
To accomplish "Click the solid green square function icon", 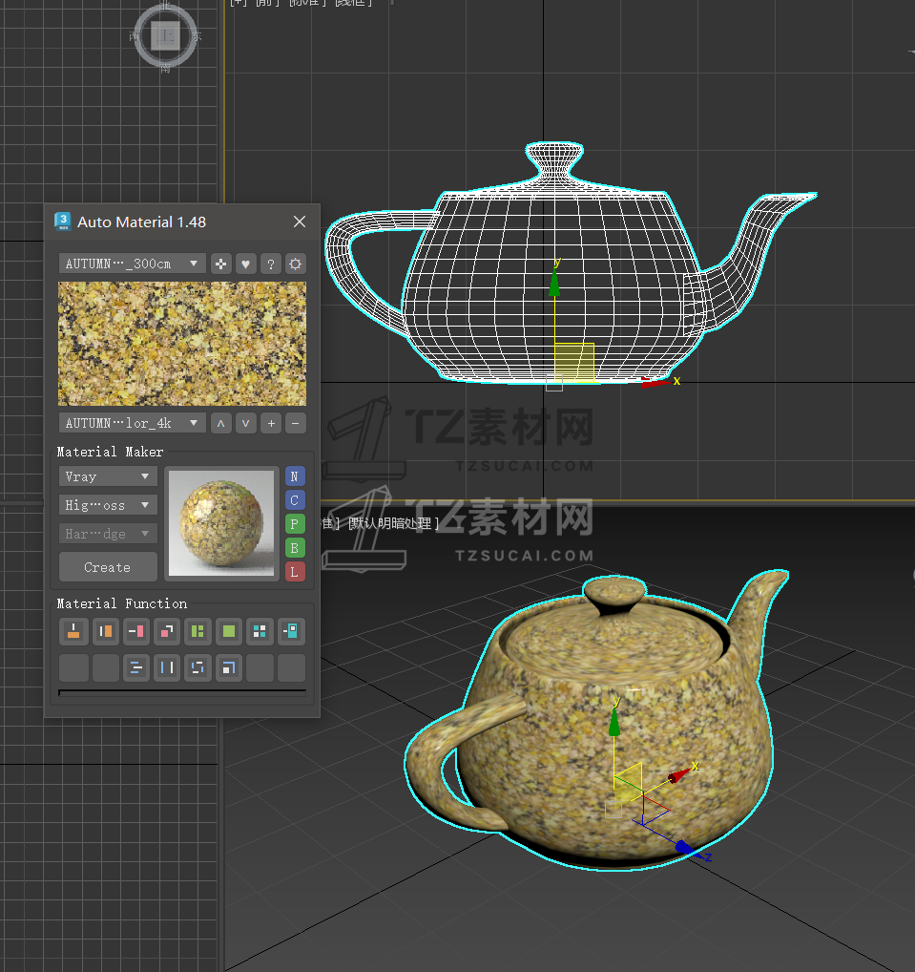I will (229, 630).
